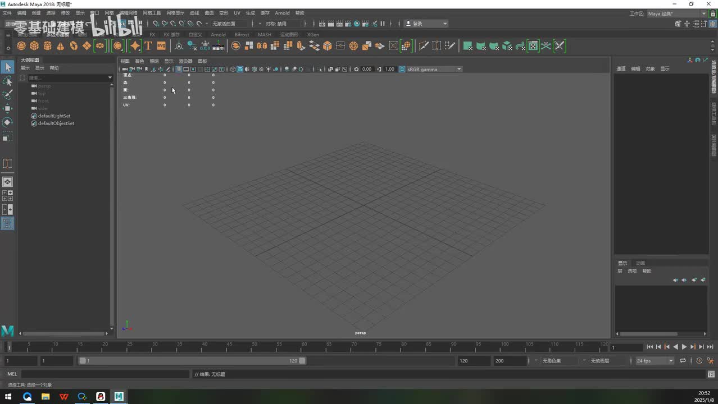Select the Move tool in the toolbox

click(7, 108)
